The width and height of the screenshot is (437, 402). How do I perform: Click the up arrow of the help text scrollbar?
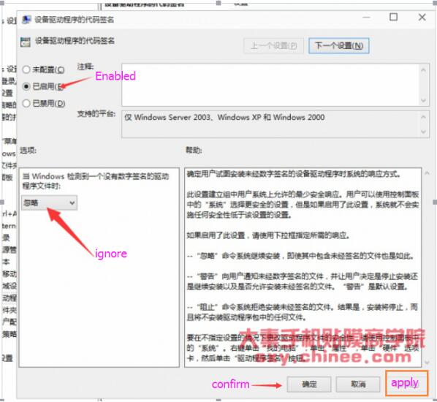[x=427, y=173]
